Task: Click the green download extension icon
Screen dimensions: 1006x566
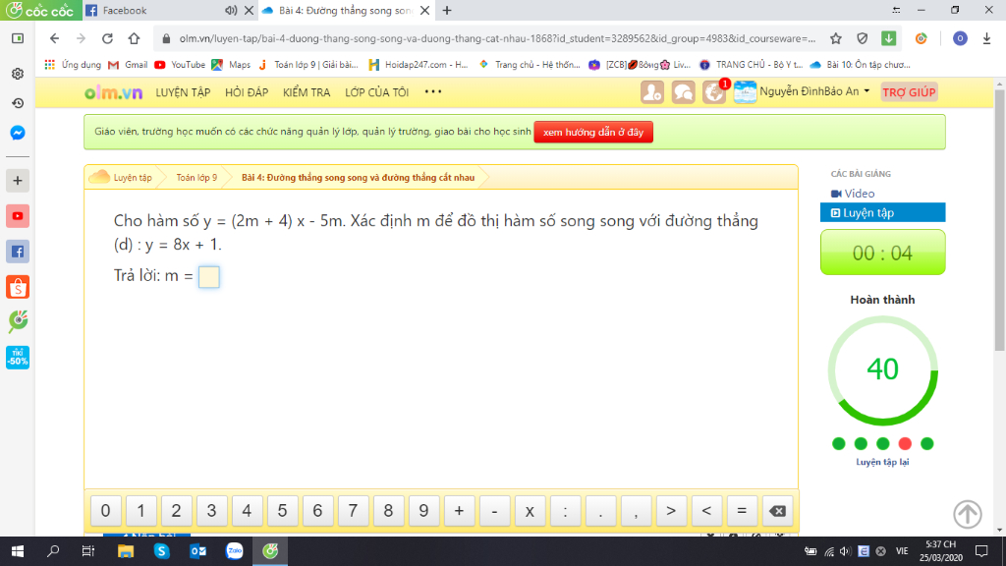Action: [888, 38]
